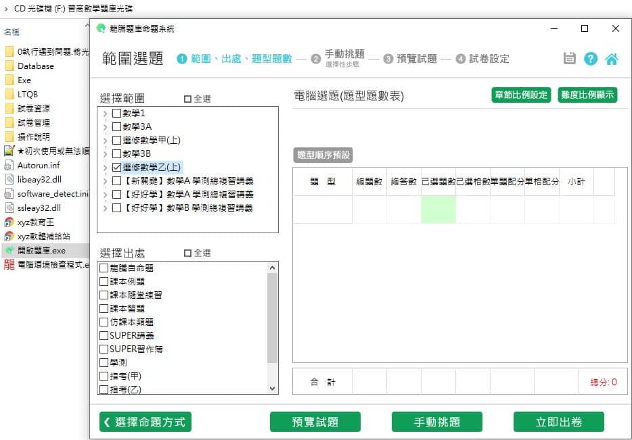Go to step 2 手動挑題
632x440 pixels.
point(338,58)
